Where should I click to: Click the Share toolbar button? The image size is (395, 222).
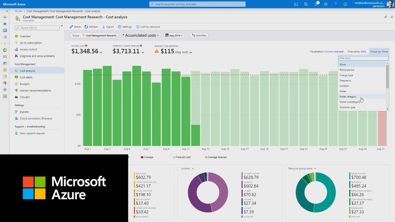[75, 27]
